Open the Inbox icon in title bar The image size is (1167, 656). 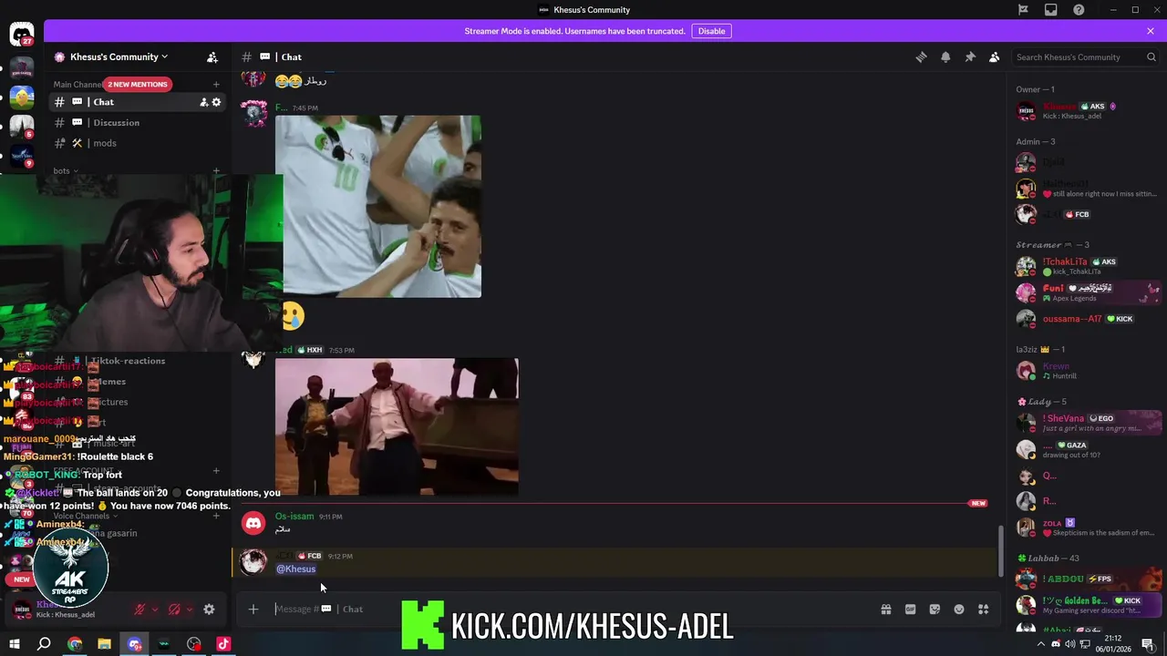coord(1051,10)
